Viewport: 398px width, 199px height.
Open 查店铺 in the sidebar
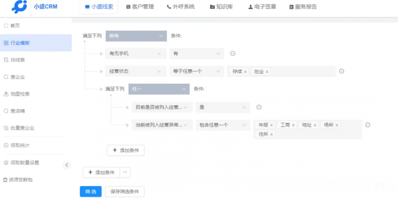pos(36,111)
